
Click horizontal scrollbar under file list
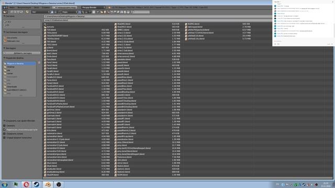[187, 178]
